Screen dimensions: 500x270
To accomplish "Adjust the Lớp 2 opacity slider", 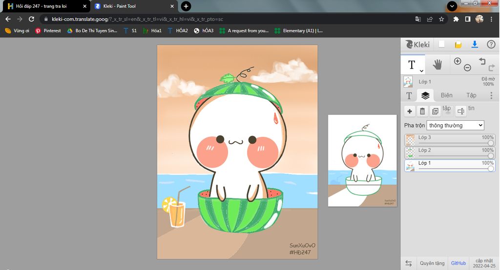I will pyautogui.click(x=491, y=156).
